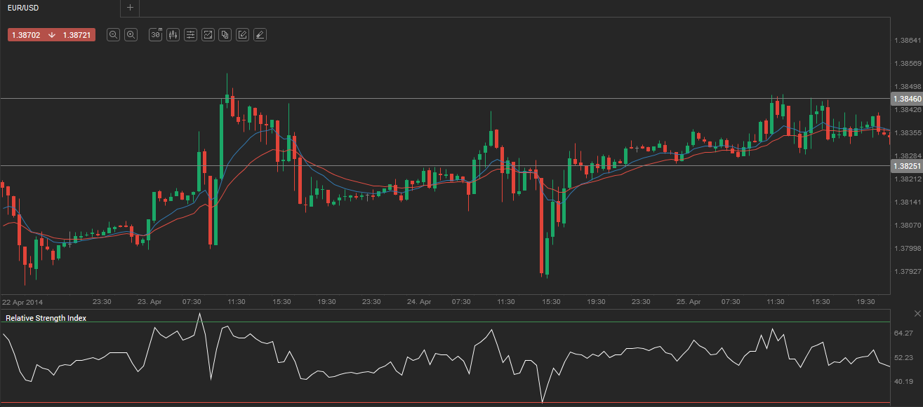The image size is (923, 407).
Task: Select the 1.38251 horizontal line price label
Action: (905, 166)
